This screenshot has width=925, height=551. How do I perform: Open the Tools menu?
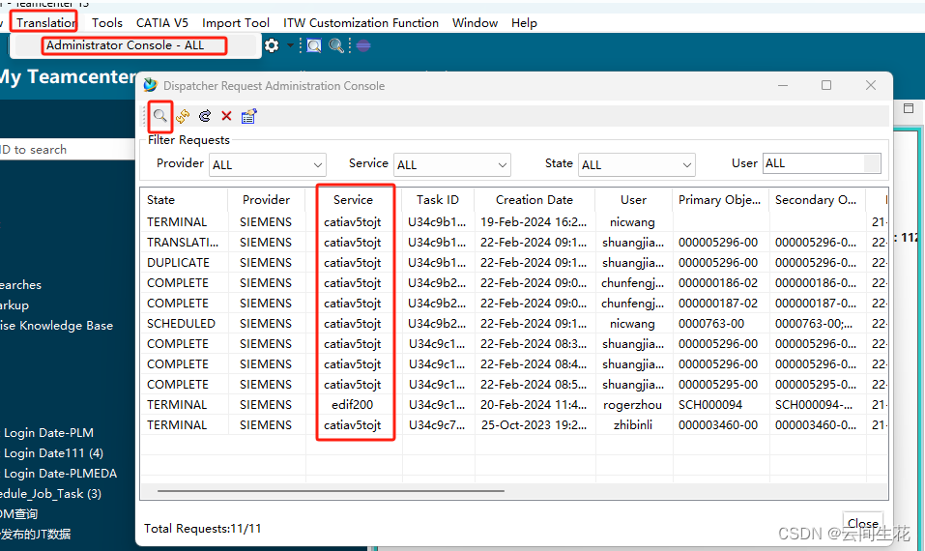(107, 23)
